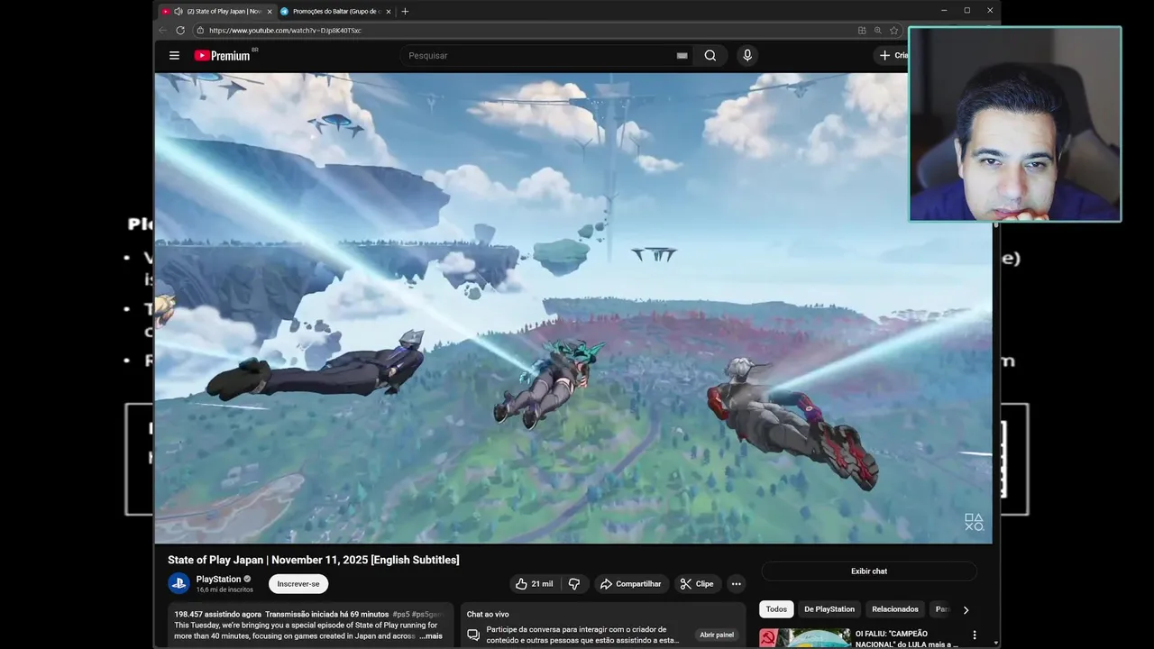Screen dimensions: 1154x649
Task: Click the search magnifier button
Action: pyautogui.click(x=710, y=55)
